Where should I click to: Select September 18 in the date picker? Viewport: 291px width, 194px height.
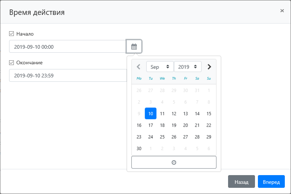(x=162, y=125)
